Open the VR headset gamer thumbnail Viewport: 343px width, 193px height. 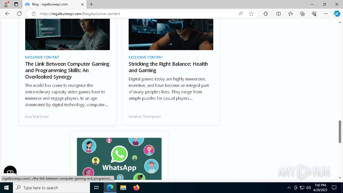click(x=171, y=34)
